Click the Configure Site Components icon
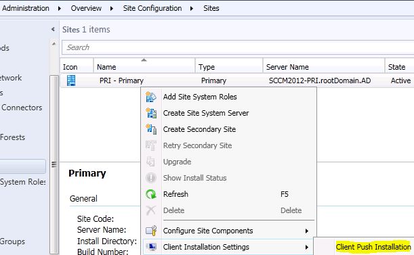The height and width of the screenshot is (255, 414). tap(151, 231)
